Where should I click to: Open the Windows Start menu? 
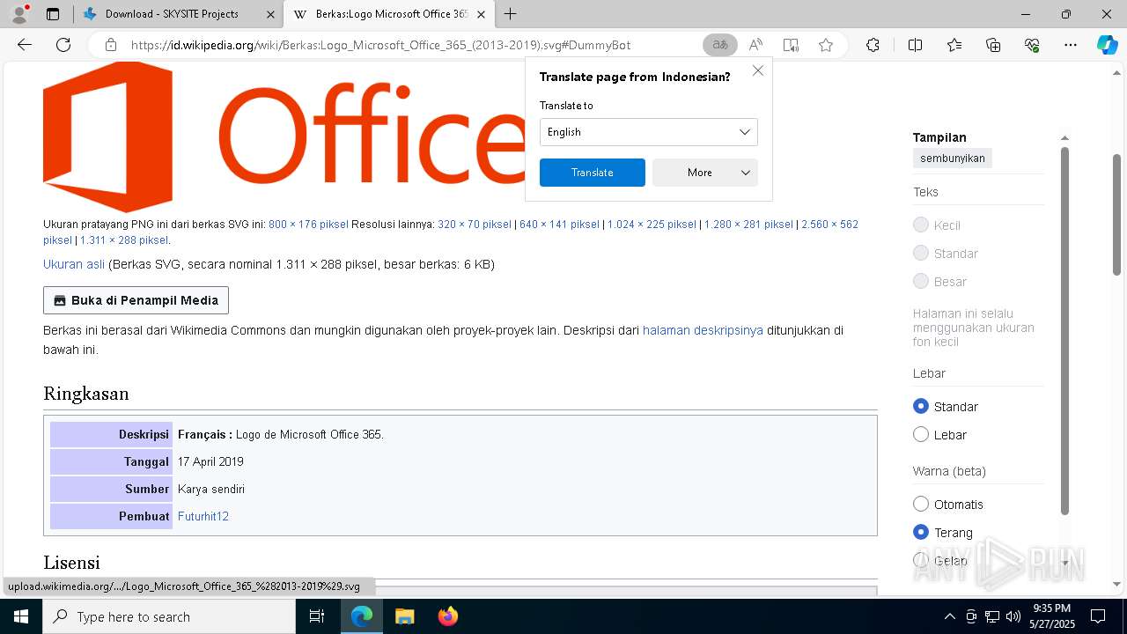point(21,616)
